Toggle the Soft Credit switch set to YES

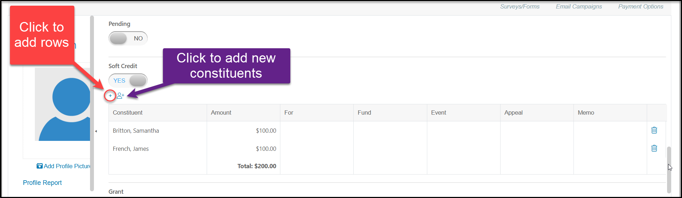point(128,81)
